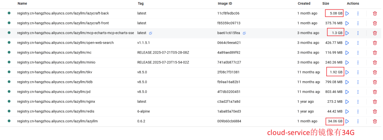The image size is (383, 140).
Task: Open the lazyllm/nginx image name
Action: (x=56, y=101)
